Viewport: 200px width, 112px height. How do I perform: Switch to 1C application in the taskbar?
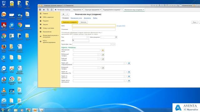pyautogui.click(x=35, y=110)
